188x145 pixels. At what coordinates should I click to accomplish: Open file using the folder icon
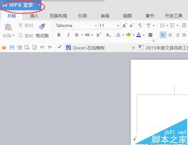[x=4, y=48]
